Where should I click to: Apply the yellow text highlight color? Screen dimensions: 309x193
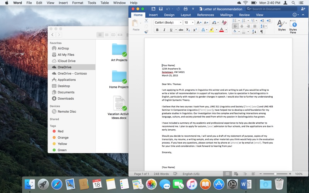(212, 30)
